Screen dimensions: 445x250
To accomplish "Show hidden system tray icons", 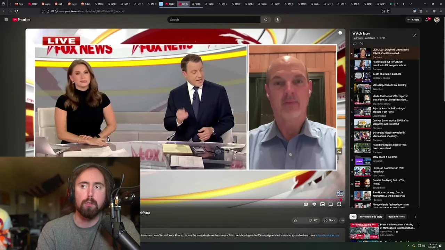I will pyautogui.click(x=408, y=246).
